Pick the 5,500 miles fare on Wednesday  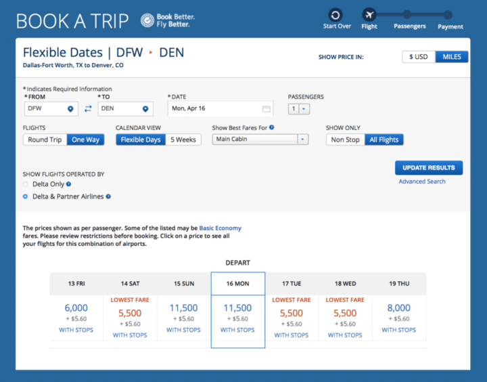click(x=345, y=313)
